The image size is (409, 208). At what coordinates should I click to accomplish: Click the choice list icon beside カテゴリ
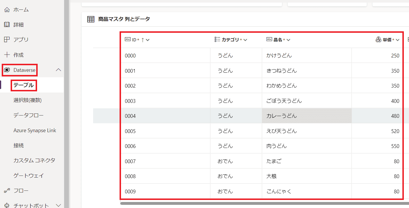tap(217, 39)
